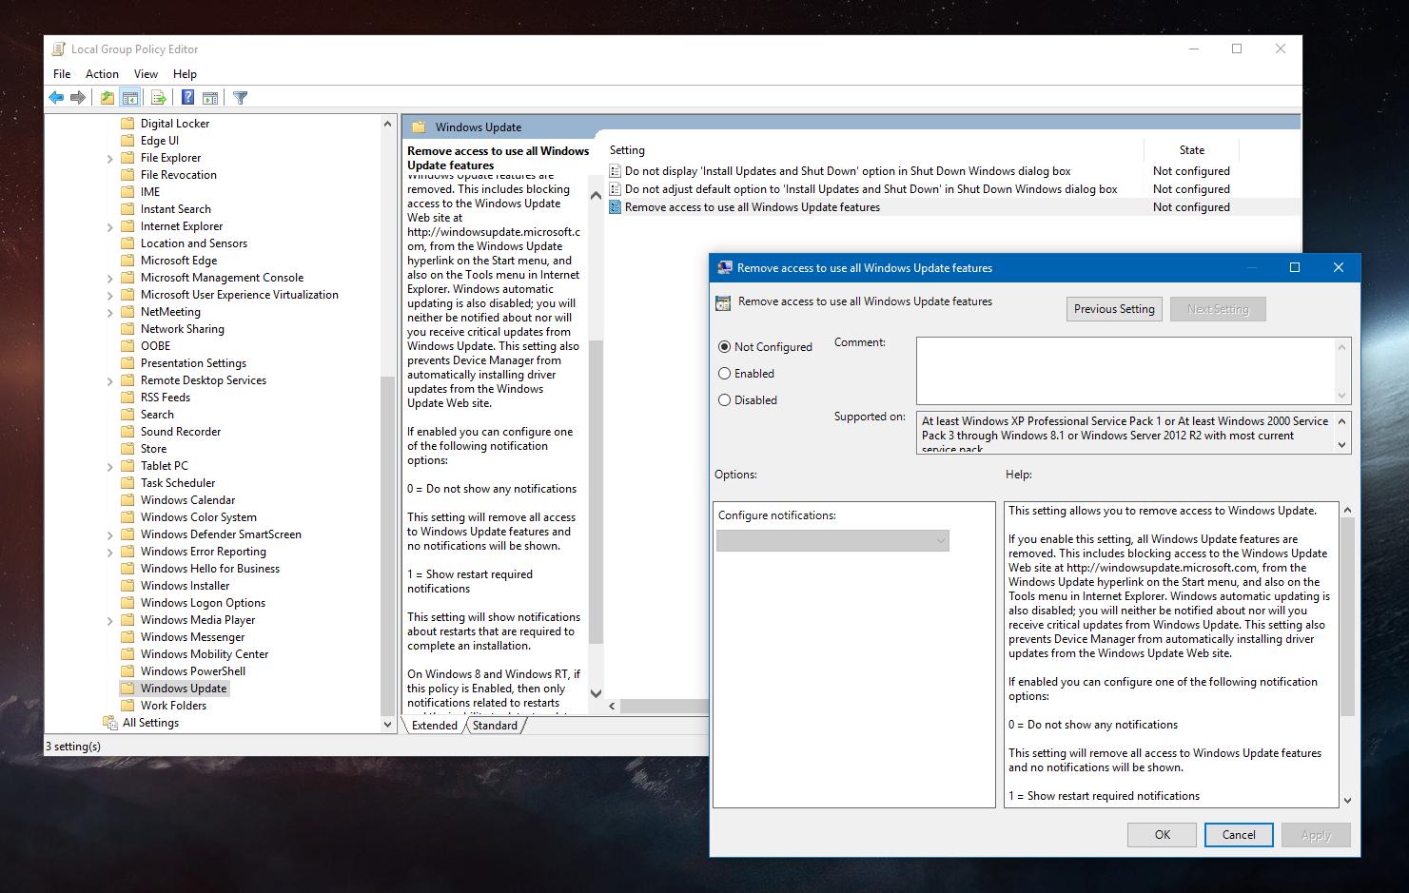
Task: Expand the Internet Explorer tree node
Action: click(109, 227)
